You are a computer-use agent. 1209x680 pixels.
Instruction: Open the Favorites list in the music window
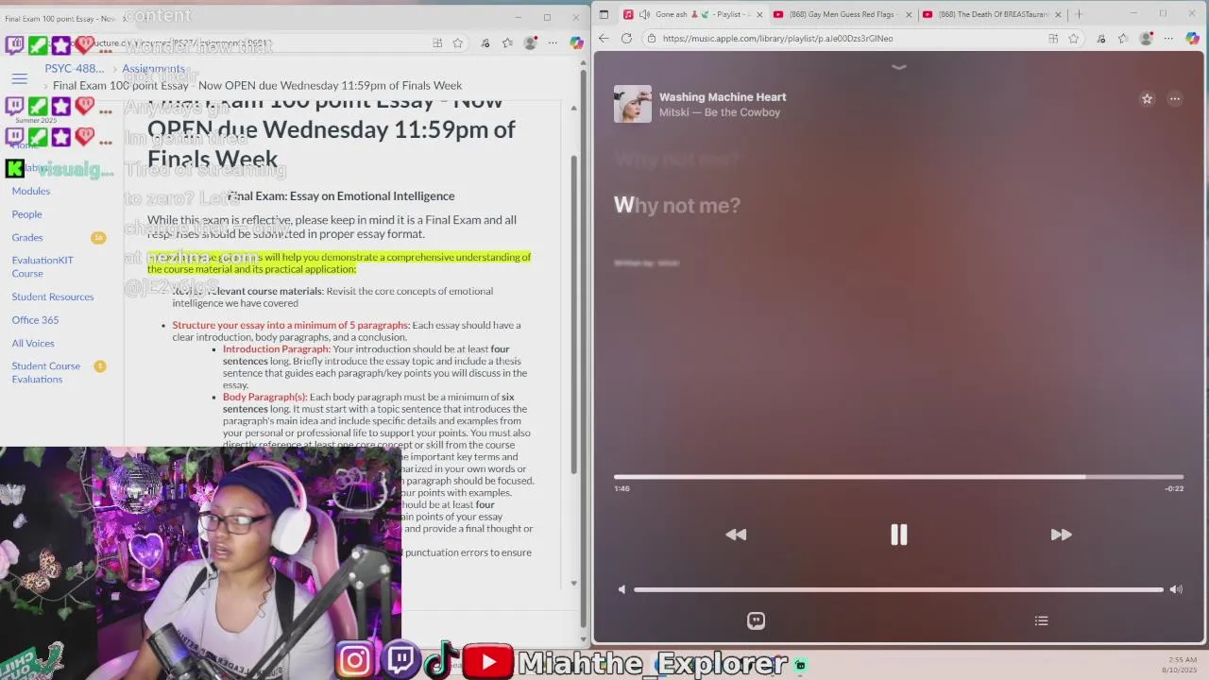click(x=1123, y=39)
